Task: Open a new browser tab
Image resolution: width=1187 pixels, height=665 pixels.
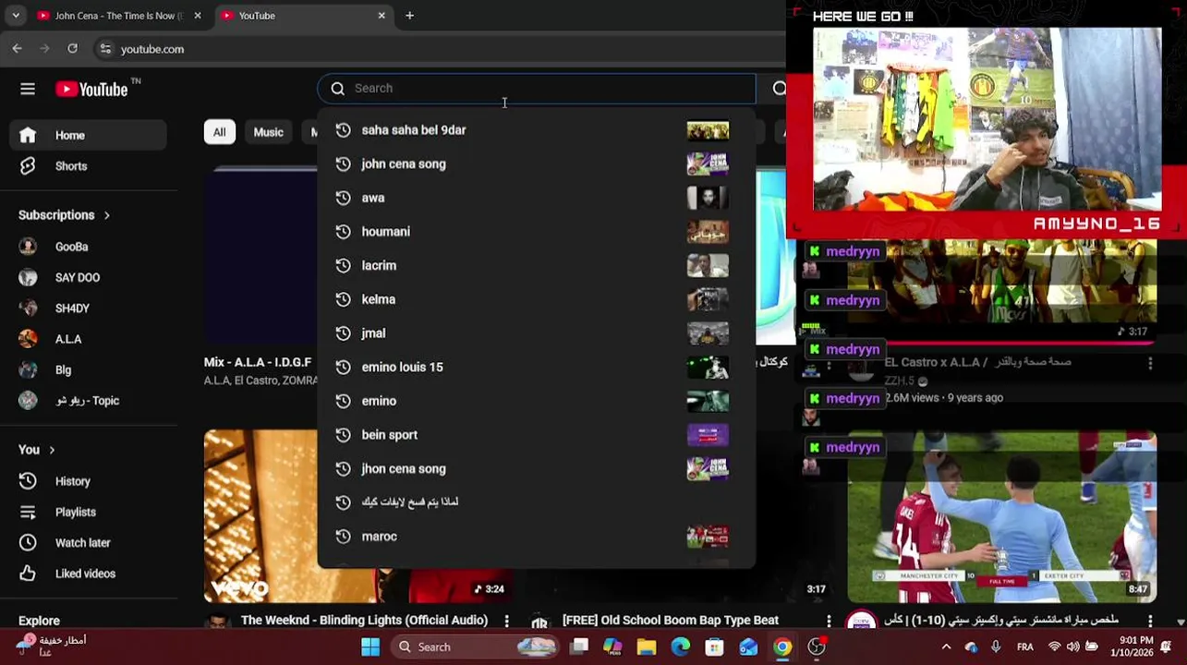Action: (409, 16)
